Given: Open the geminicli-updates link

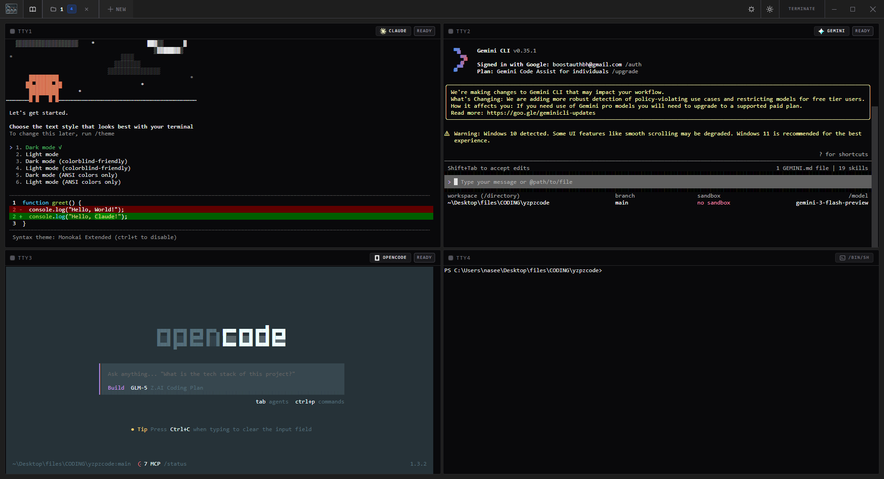Looking at the screenshot, I should tap(541, 113).
